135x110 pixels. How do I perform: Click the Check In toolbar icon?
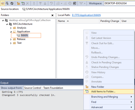click(45, 3)
